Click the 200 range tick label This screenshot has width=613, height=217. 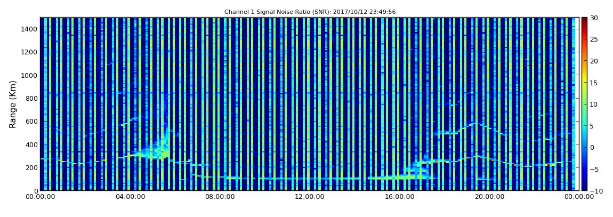(x=32, y=167)
